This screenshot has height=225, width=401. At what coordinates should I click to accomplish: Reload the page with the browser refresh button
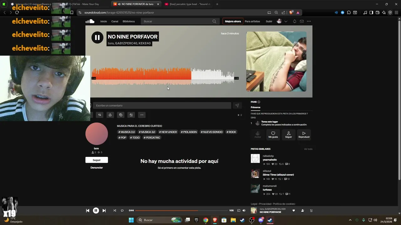(17, 12)
